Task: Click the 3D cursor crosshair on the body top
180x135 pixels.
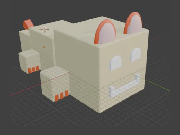Action: click(x=44, y=29)
